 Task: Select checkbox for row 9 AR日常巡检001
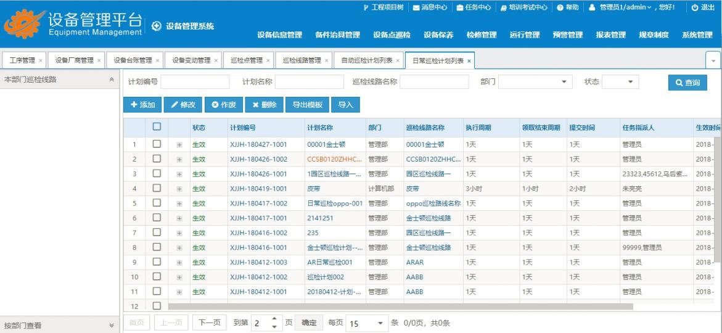[157, 262]
